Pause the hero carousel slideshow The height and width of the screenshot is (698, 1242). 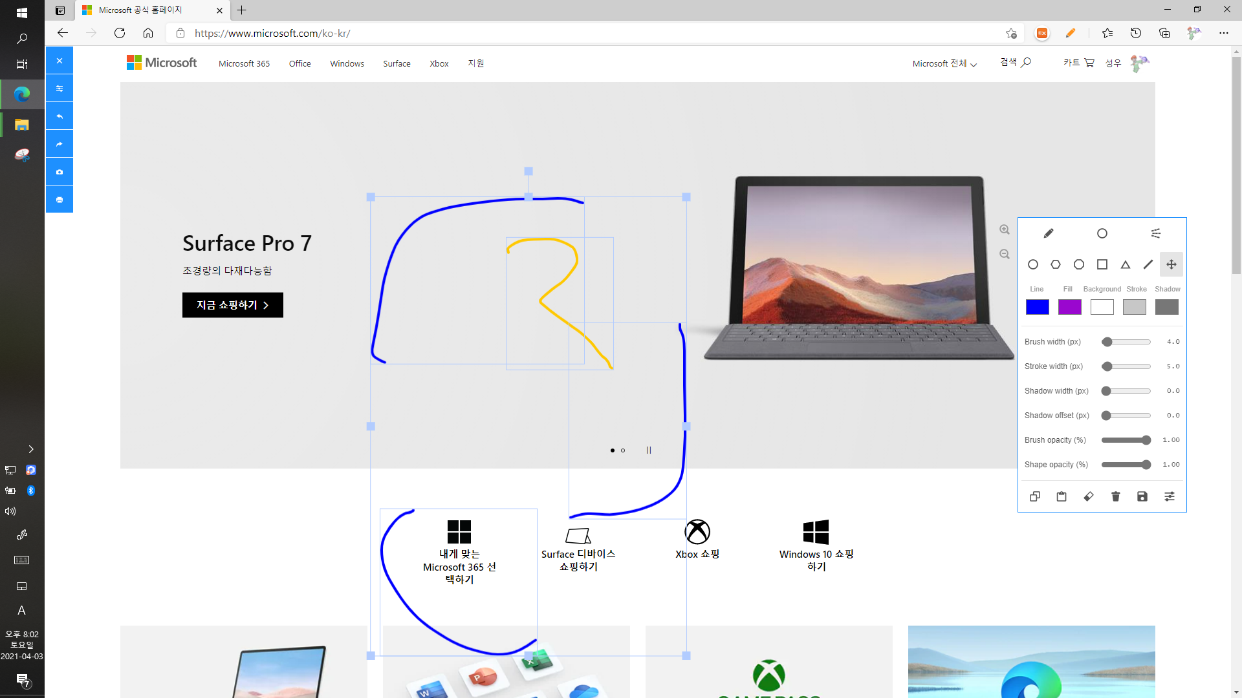(x=648, y=450)
